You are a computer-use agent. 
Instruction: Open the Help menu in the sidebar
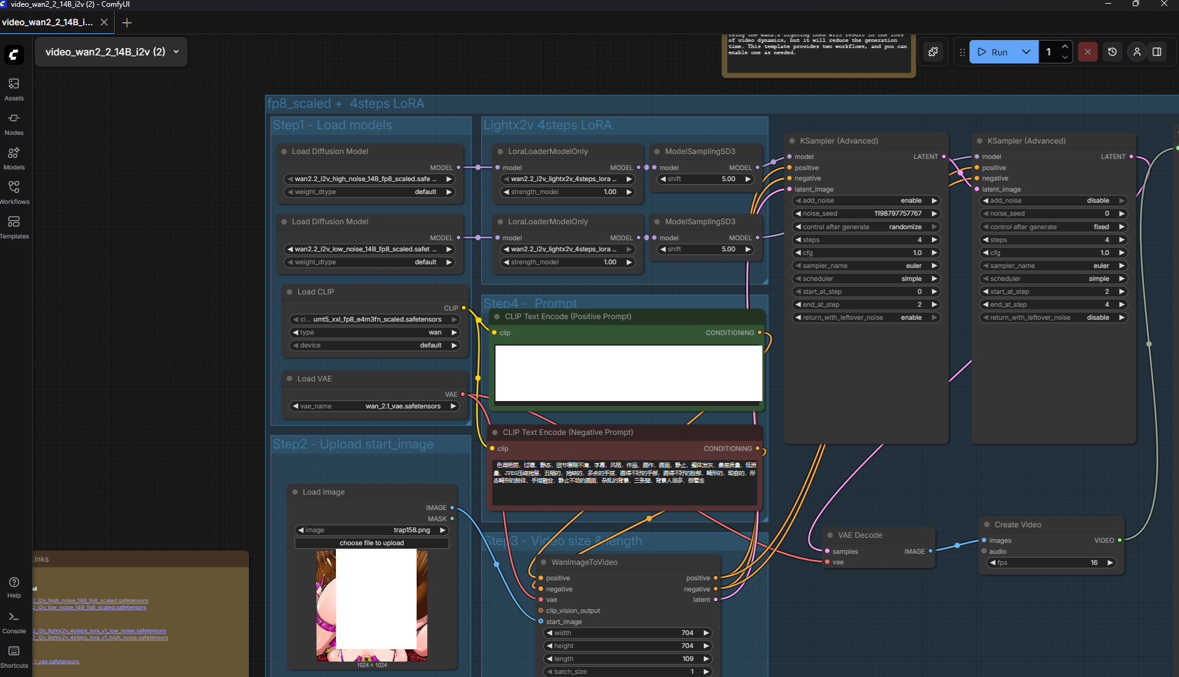click(x=14, y=587)
